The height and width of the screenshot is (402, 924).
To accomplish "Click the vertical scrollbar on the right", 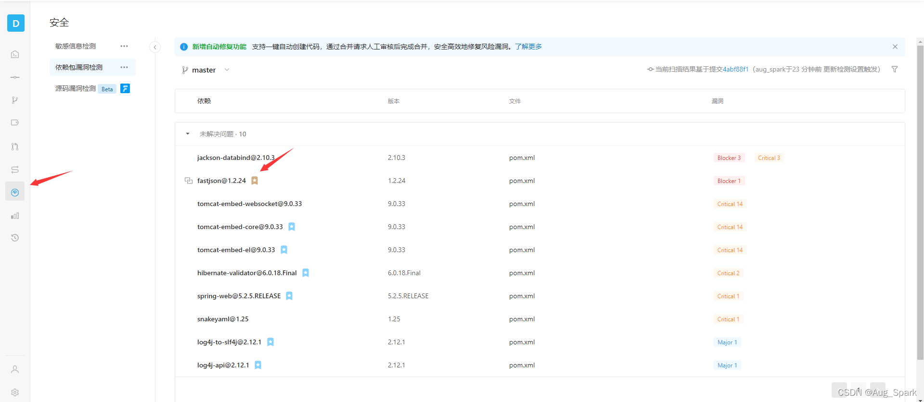I will pos(920,202).
